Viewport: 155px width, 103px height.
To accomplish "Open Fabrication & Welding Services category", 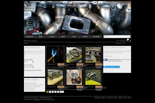I will (35, 85).
